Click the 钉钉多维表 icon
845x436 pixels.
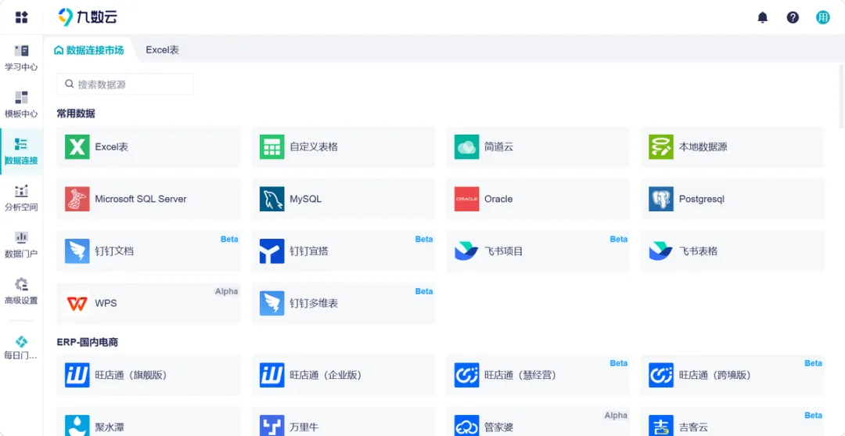point(271,304)
